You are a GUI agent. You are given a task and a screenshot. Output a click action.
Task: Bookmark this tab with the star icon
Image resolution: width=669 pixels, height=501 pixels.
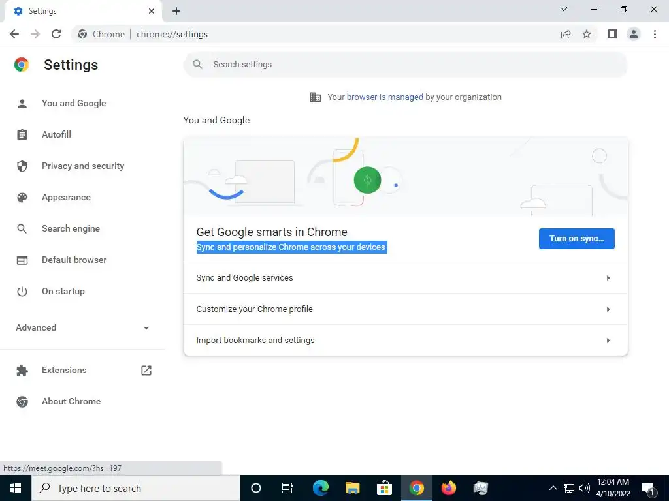(x=587, y=34)
